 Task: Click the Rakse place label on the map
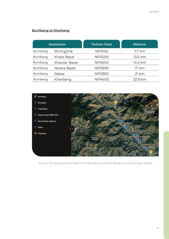point(147,144)
